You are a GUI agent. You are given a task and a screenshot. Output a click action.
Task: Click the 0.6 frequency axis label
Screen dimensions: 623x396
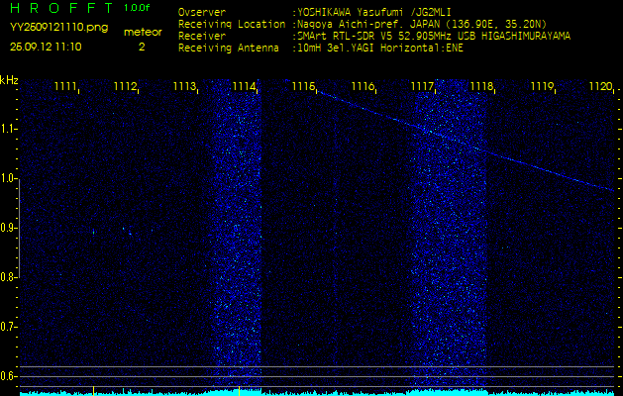tap(9, 376)
